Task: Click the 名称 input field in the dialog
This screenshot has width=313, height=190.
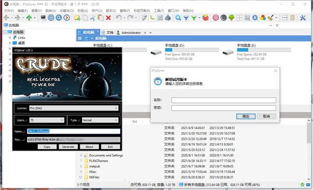Action: point(224,100)
